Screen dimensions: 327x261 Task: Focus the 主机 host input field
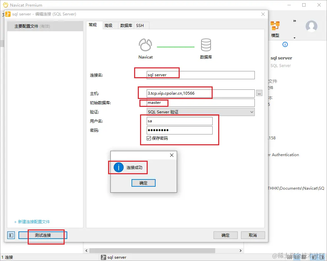click(x=201, y=93)
